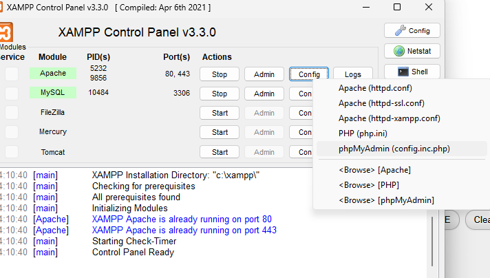Screen dimensions: 490x278
Task: Stop the MySQL module
Action: pos(220,94)
